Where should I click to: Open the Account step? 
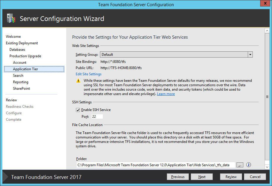pyautogui.click(x=20, y=63)
